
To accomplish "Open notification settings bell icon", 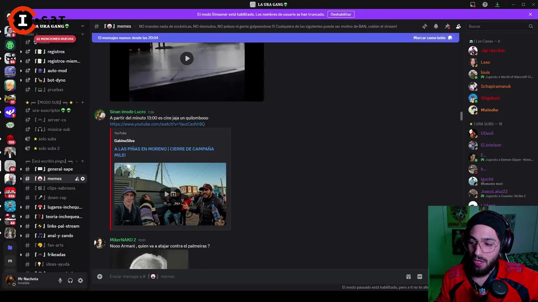I will pyautogui.click(x=436, y=26).
